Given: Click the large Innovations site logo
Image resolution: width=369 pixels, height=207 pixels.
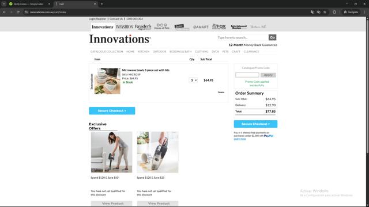Looking at the screenshot, I should [x=120, y=39].
